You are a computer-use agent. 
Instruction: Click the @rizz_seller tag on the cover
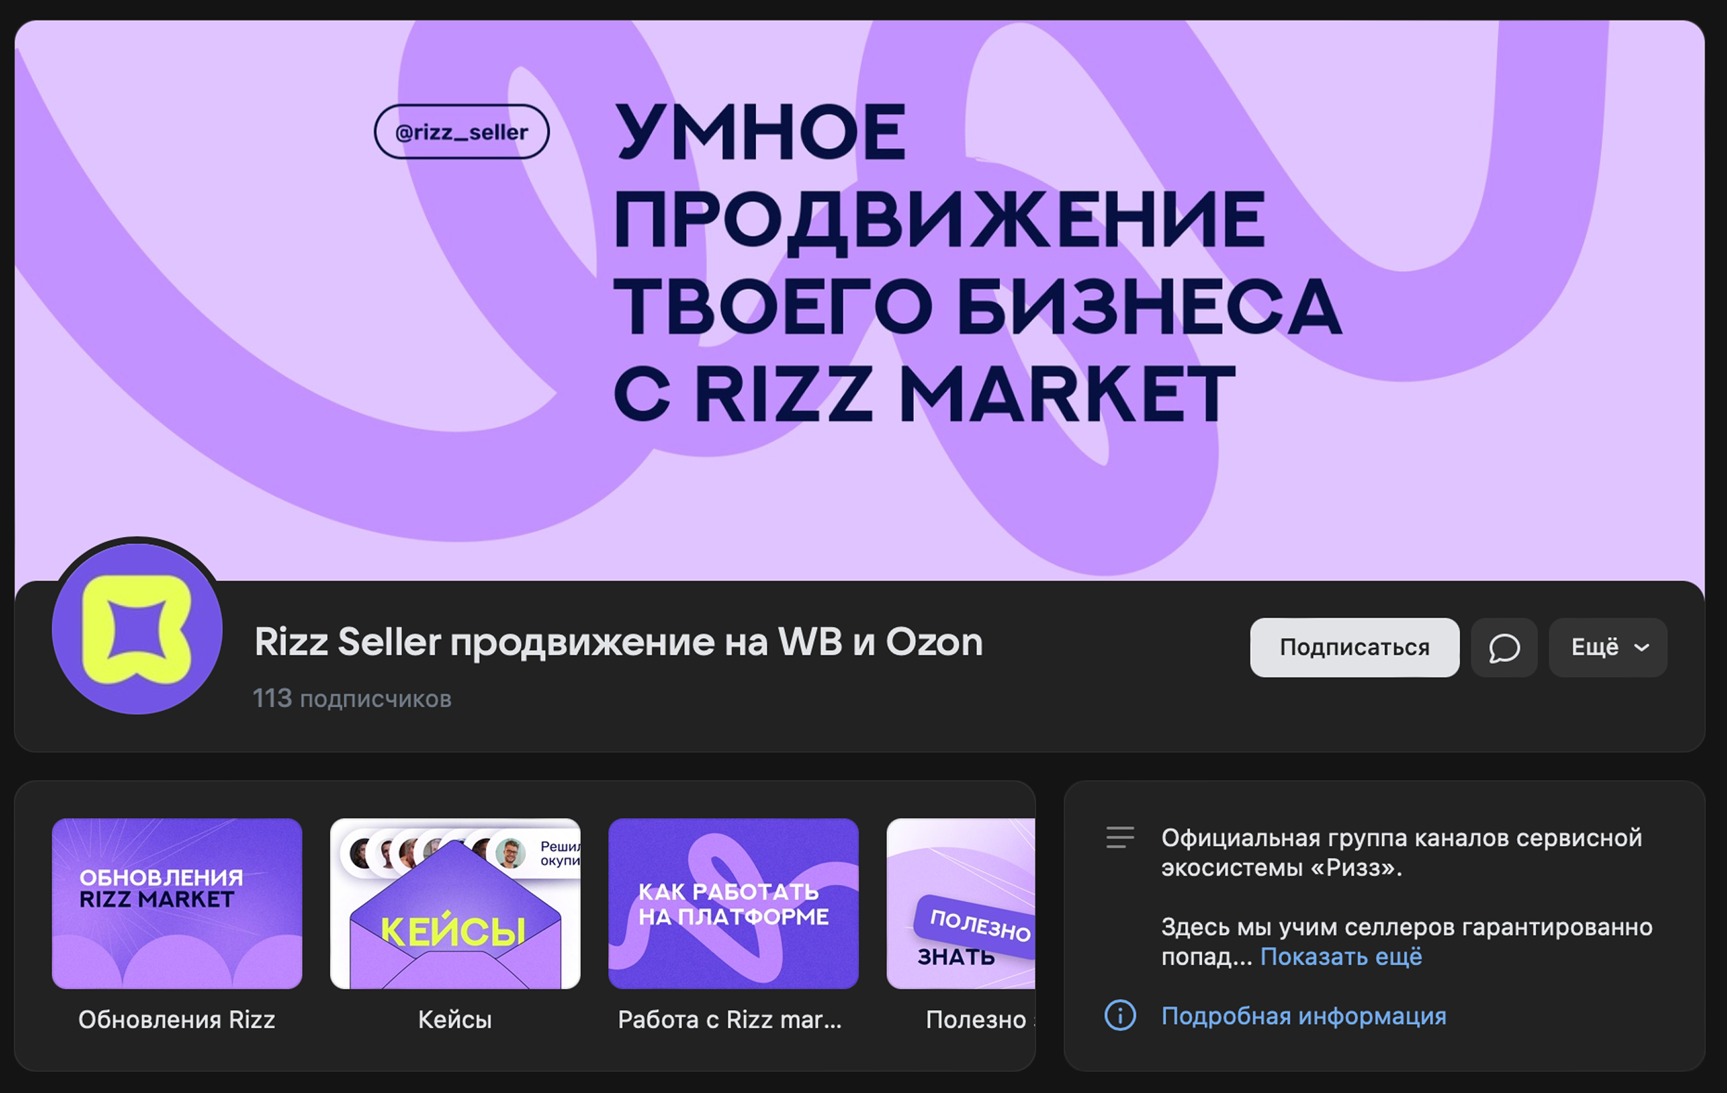(461, 132)
